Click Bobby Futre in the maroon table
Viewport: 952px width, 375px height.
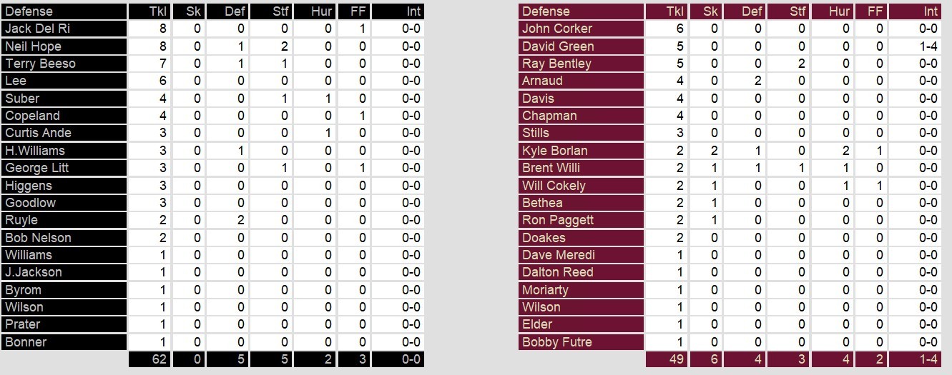click(x=557, y=342)
